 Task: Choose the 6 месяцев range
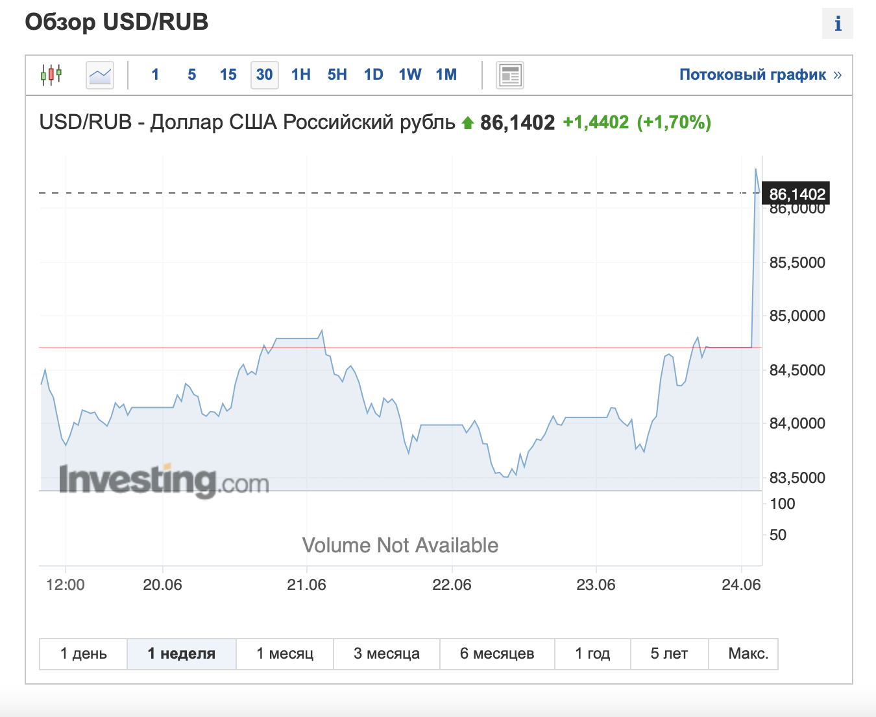click(497, 653)
